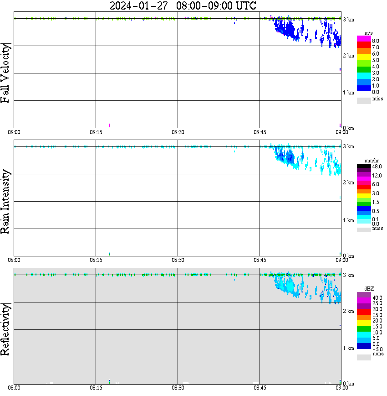Click the red swatch in the mm/hr legend
Image resolution: width=387 pixels, height=396 pixels.
(x=364, y=187)
